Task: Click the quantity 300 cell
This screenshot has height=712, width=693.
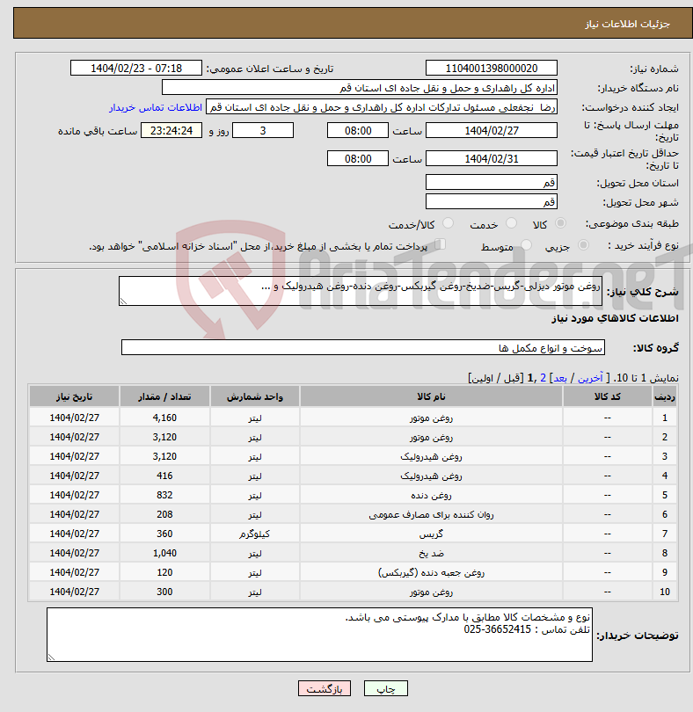Action: click(164, 592)
